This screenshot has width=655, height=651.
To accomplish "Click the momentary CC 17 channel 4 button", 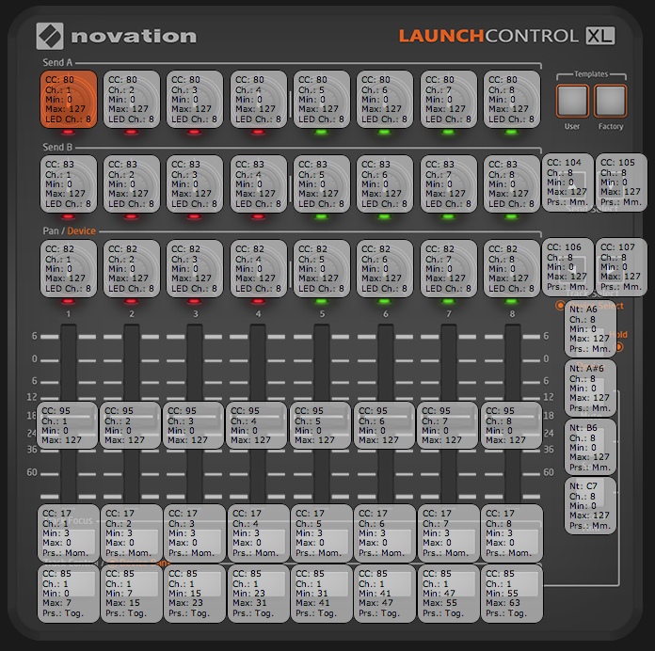I will pos(258,533).
